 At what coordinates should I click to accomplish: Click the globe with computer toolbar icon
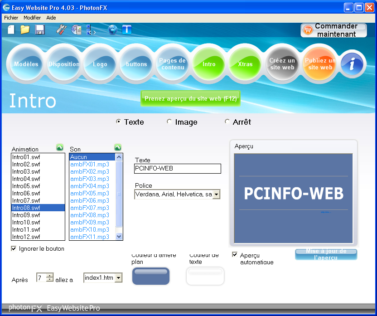point(77,30)
